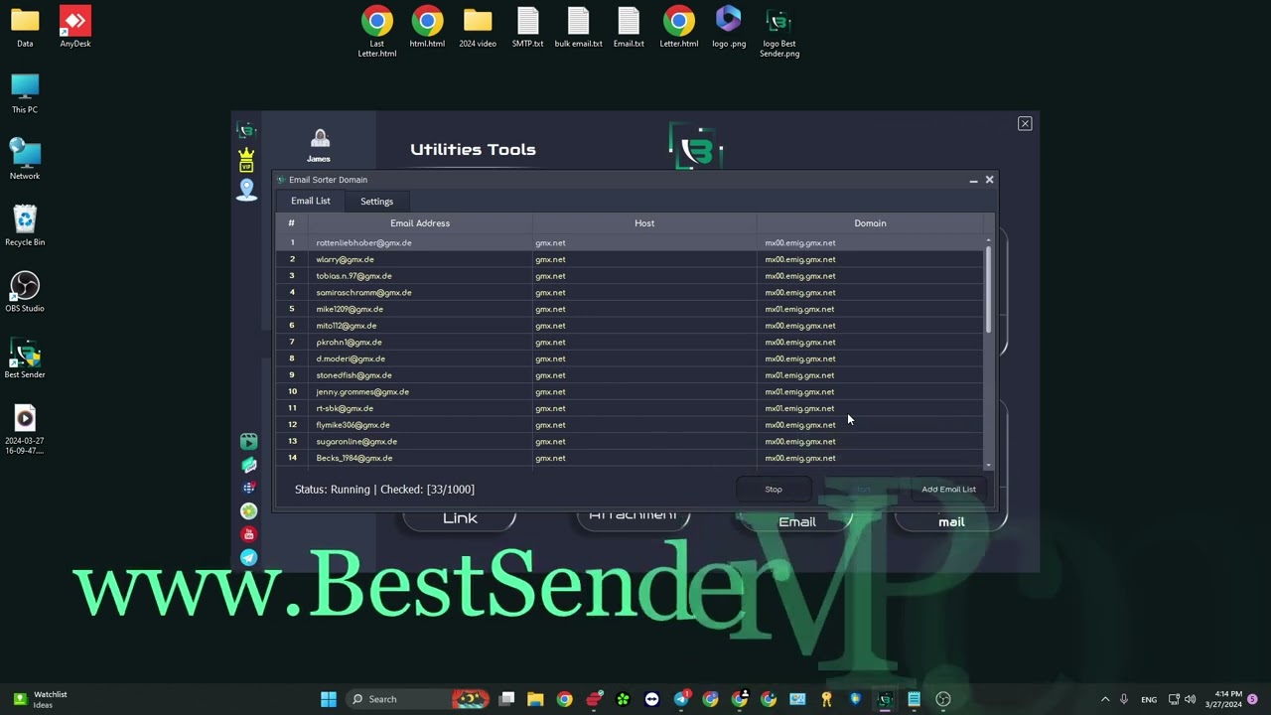Click the taskbar Search box
The width and height of the screenshot is (1271, 715).
[419, 699]
